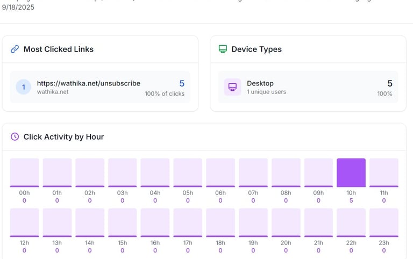
Task: Click the Device Types monitor icon
Action: pyautogui.click(x=223, y=49)
